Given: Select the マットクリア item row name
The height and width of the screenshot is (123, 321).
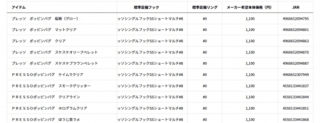Looking at the screenshot, I should point(44,30).
